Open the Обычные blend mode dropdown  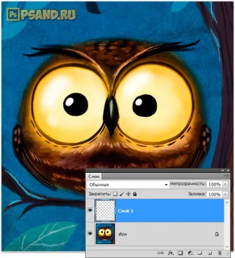click(128, 185)
